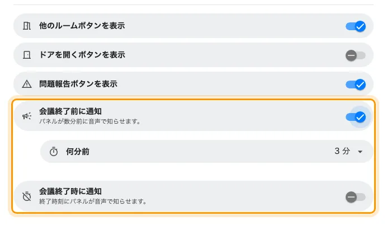Turn off 問題報告ボタンを表示 switch
The image size is (387, 225).
(356, 85)
